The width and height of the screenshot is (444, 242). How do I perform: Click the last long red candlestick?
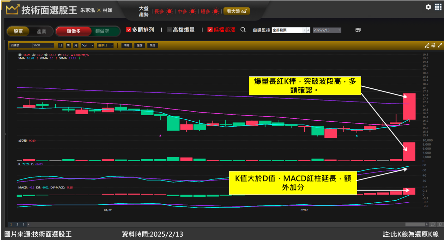409,106
